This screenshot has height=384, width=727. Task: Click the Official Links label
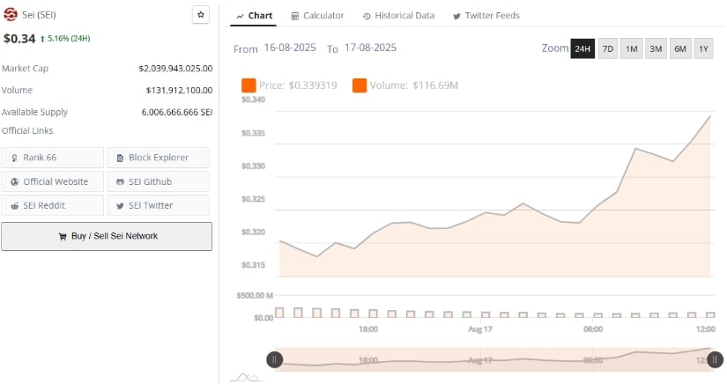[x=27, y=130]
